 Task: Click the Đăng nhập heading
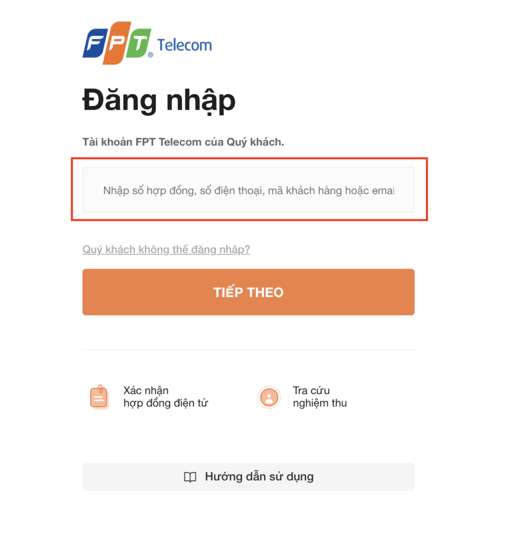[159, 100]
